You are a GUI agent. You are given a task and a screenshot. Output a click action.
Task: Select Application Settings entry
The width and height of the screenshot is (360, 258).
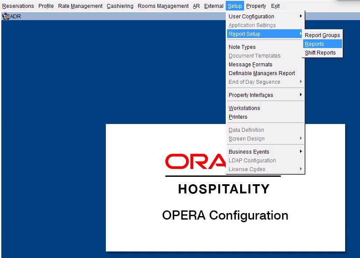click(x=265, y=25)
